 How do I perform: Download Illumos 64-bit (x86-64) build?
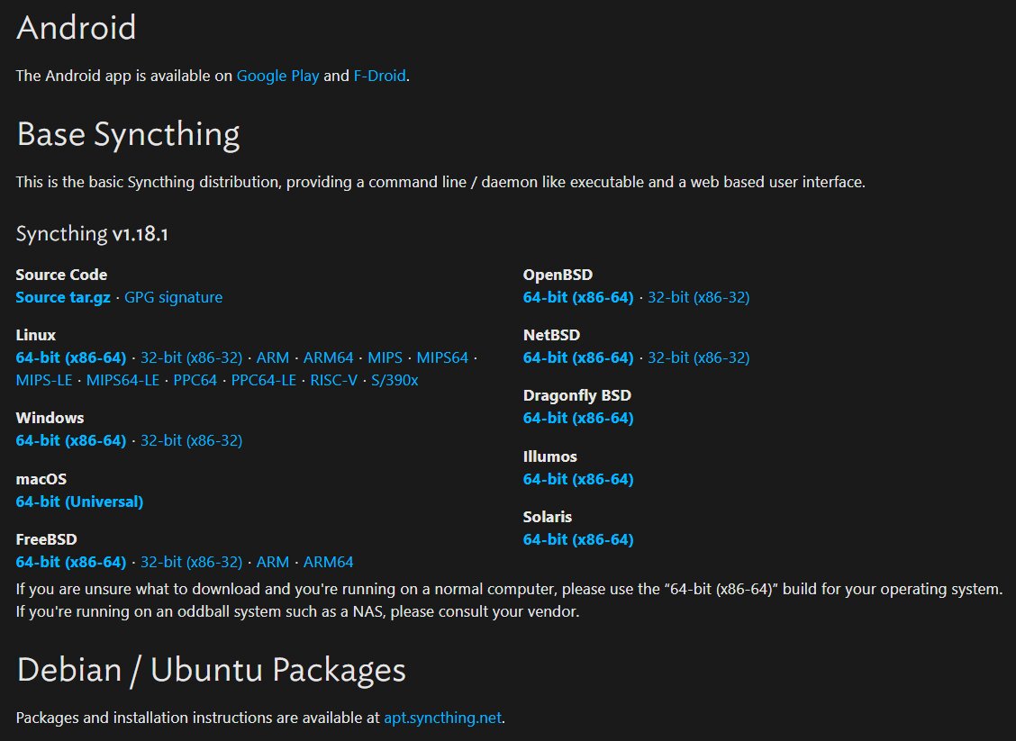click(x=578, y=479)
